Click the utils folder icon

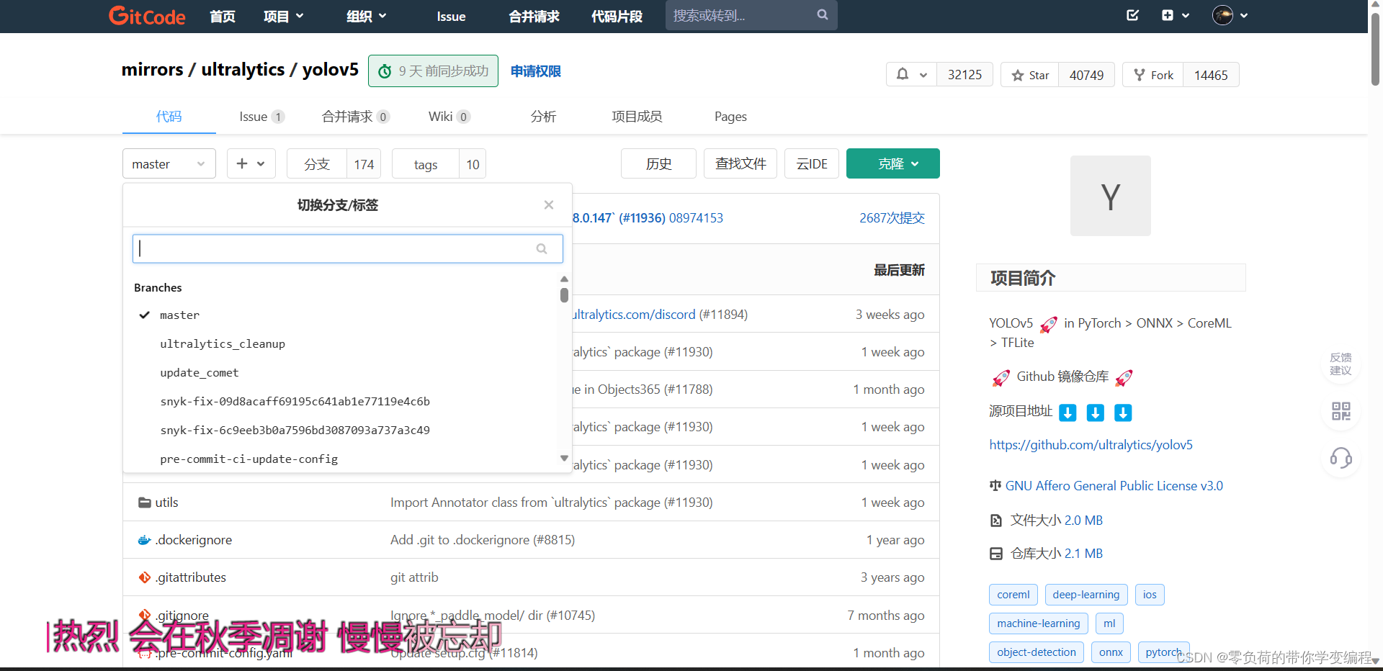point(145,503)
